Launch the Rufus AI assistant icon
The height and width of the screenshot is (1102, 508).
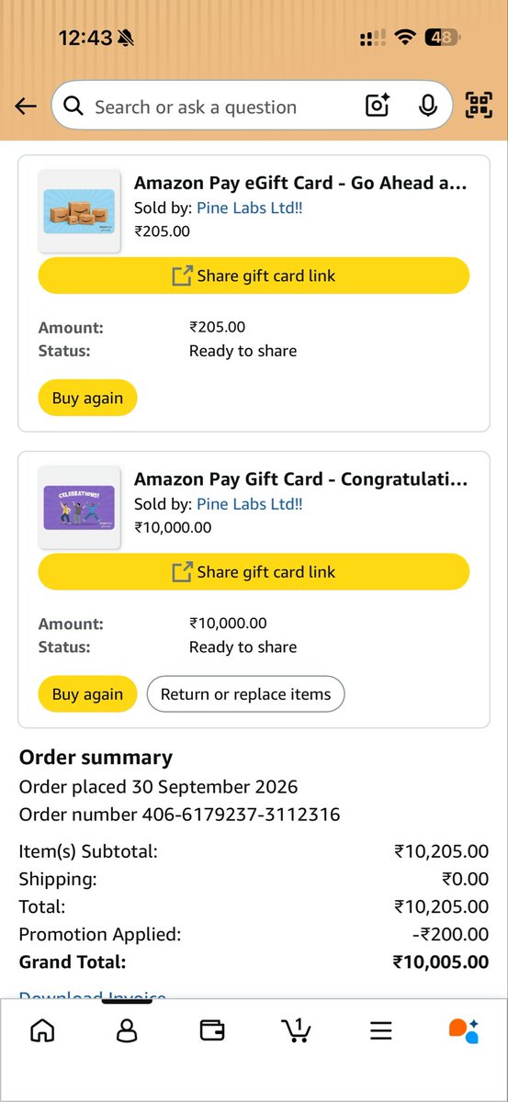coord(464,1030)
